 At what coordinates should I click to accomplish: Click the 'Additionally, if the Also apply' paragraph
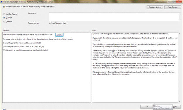point(135,55)
